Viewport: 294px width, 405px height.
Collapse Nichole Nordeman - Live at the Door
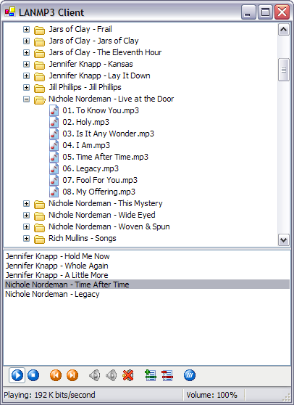(x=26, y=99)
